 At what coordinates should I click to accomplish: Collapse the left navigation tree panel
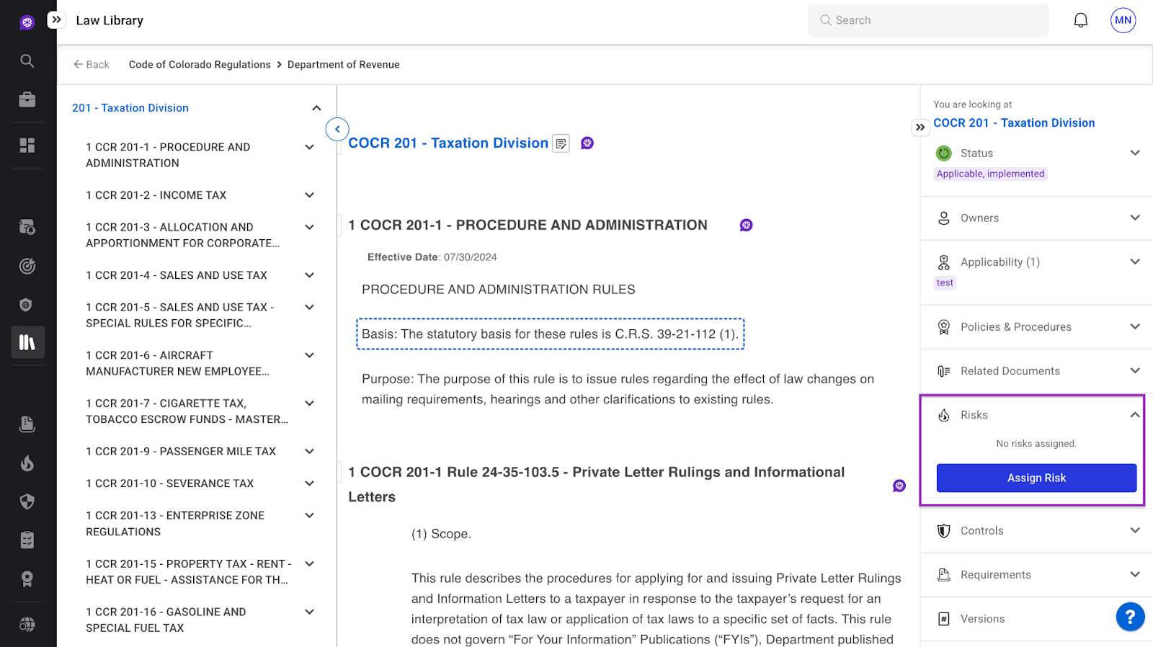coord(337,130)
